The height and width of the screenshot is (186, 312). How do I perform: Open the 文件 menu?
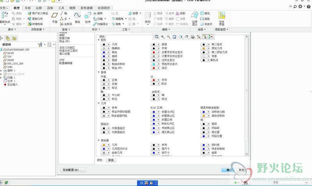[4, 8]
